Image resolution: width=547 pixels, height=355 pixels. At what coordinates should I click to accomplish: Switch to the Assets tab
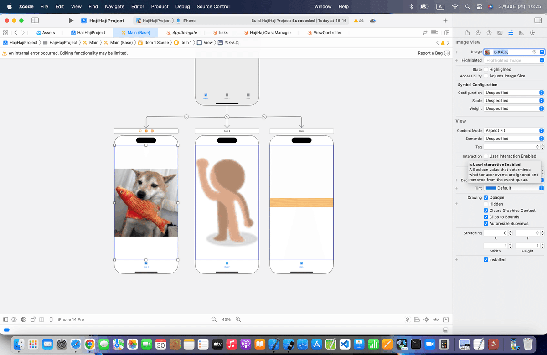pyautogui.click(x=45, y=33)
